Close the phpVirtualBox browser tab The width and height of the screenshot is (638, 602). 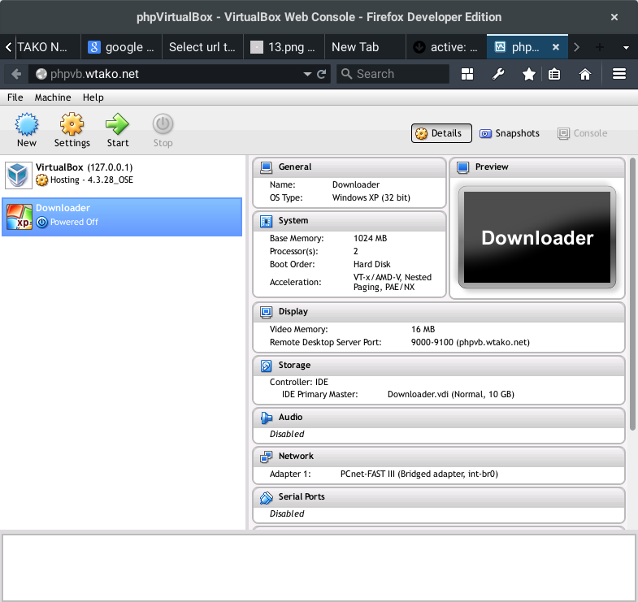(x=556, y=47)
